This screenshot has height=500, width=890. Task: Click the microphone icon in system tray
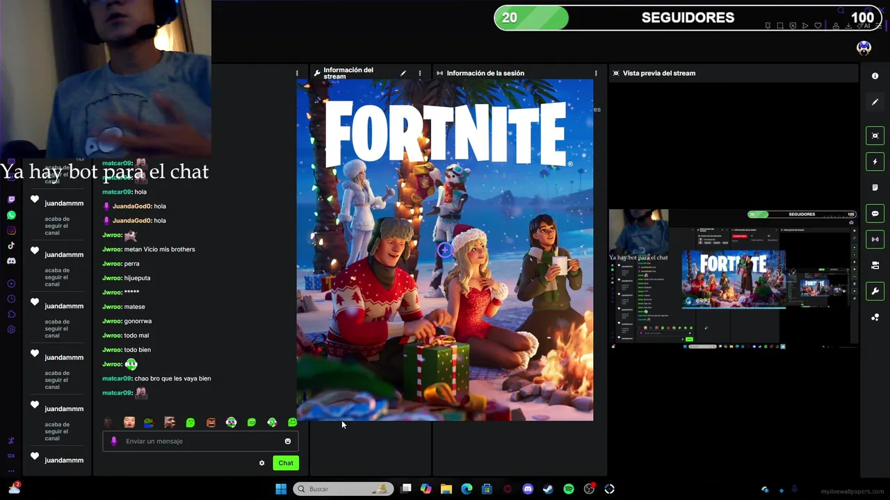pos(795,490)
